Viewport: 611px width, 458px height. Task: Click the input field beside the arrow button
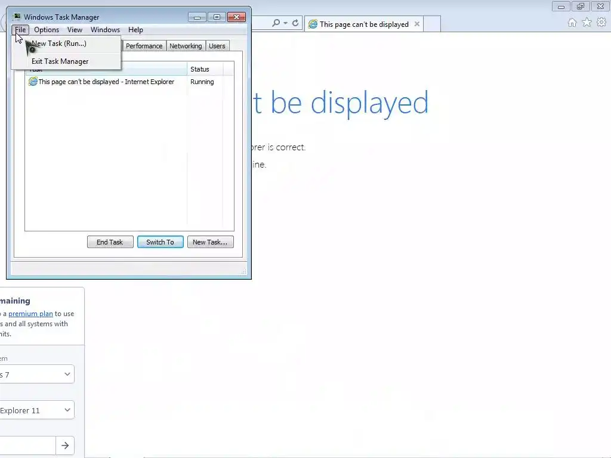[x=27, y=445]
